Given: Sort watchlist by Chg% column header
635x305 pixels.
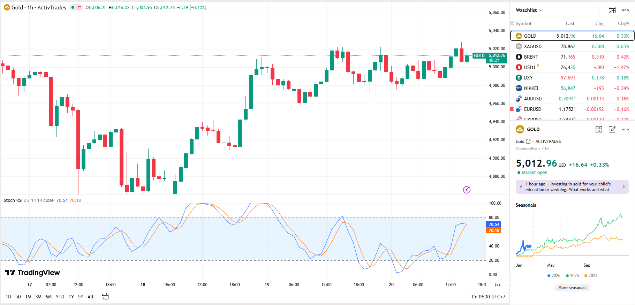Looking at the screenshot, I should tap(623, 23).
